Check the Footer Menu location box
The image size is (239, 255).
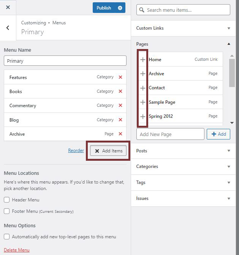(x=7, y=211)
